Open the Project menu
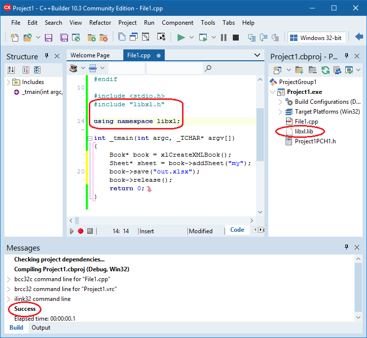This screenshot has width=367, height=338. (x=127, y=23)
